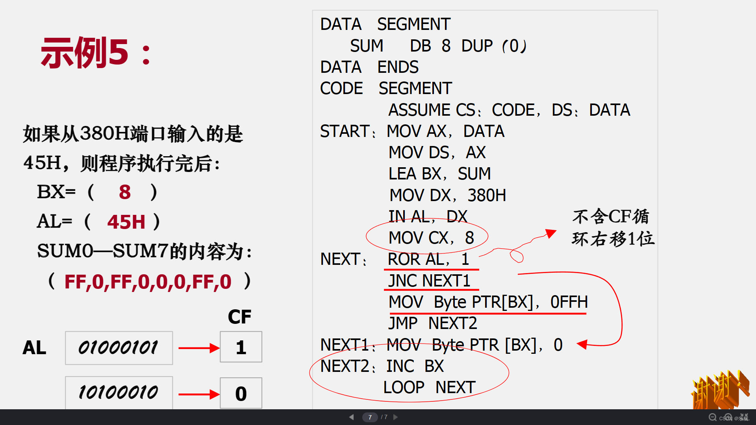
Task: Click the 不含CF循环右移1位 annotation
Action: pyautogui.click(x=613, y=227)
